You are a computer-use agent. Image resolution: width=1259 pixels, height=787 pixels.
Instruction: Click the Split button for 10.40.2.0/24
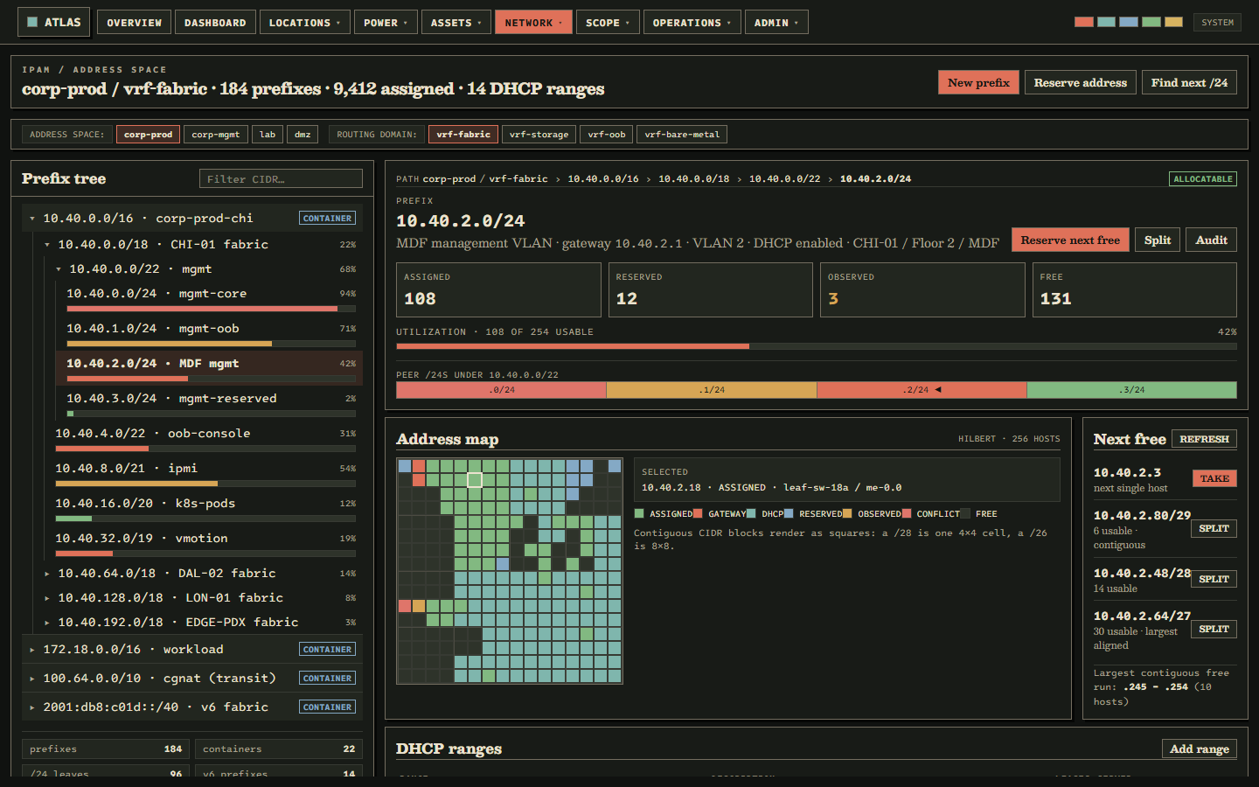pos(1158,240)
